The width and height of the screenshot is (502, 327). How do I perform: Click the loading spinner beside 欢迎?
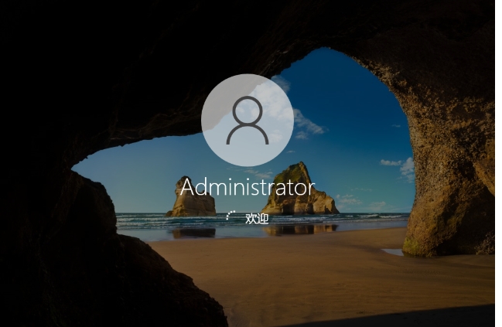230,217
